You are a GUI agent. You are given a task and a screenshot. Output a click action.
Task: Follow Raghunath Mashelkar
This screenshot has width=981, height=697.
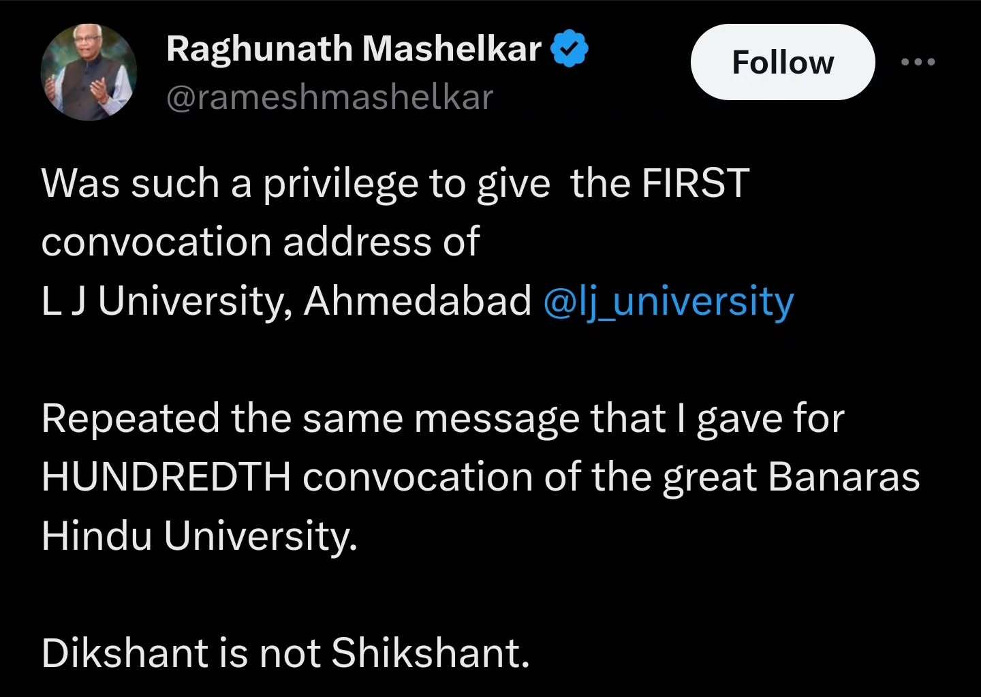(x=782, y=63)
